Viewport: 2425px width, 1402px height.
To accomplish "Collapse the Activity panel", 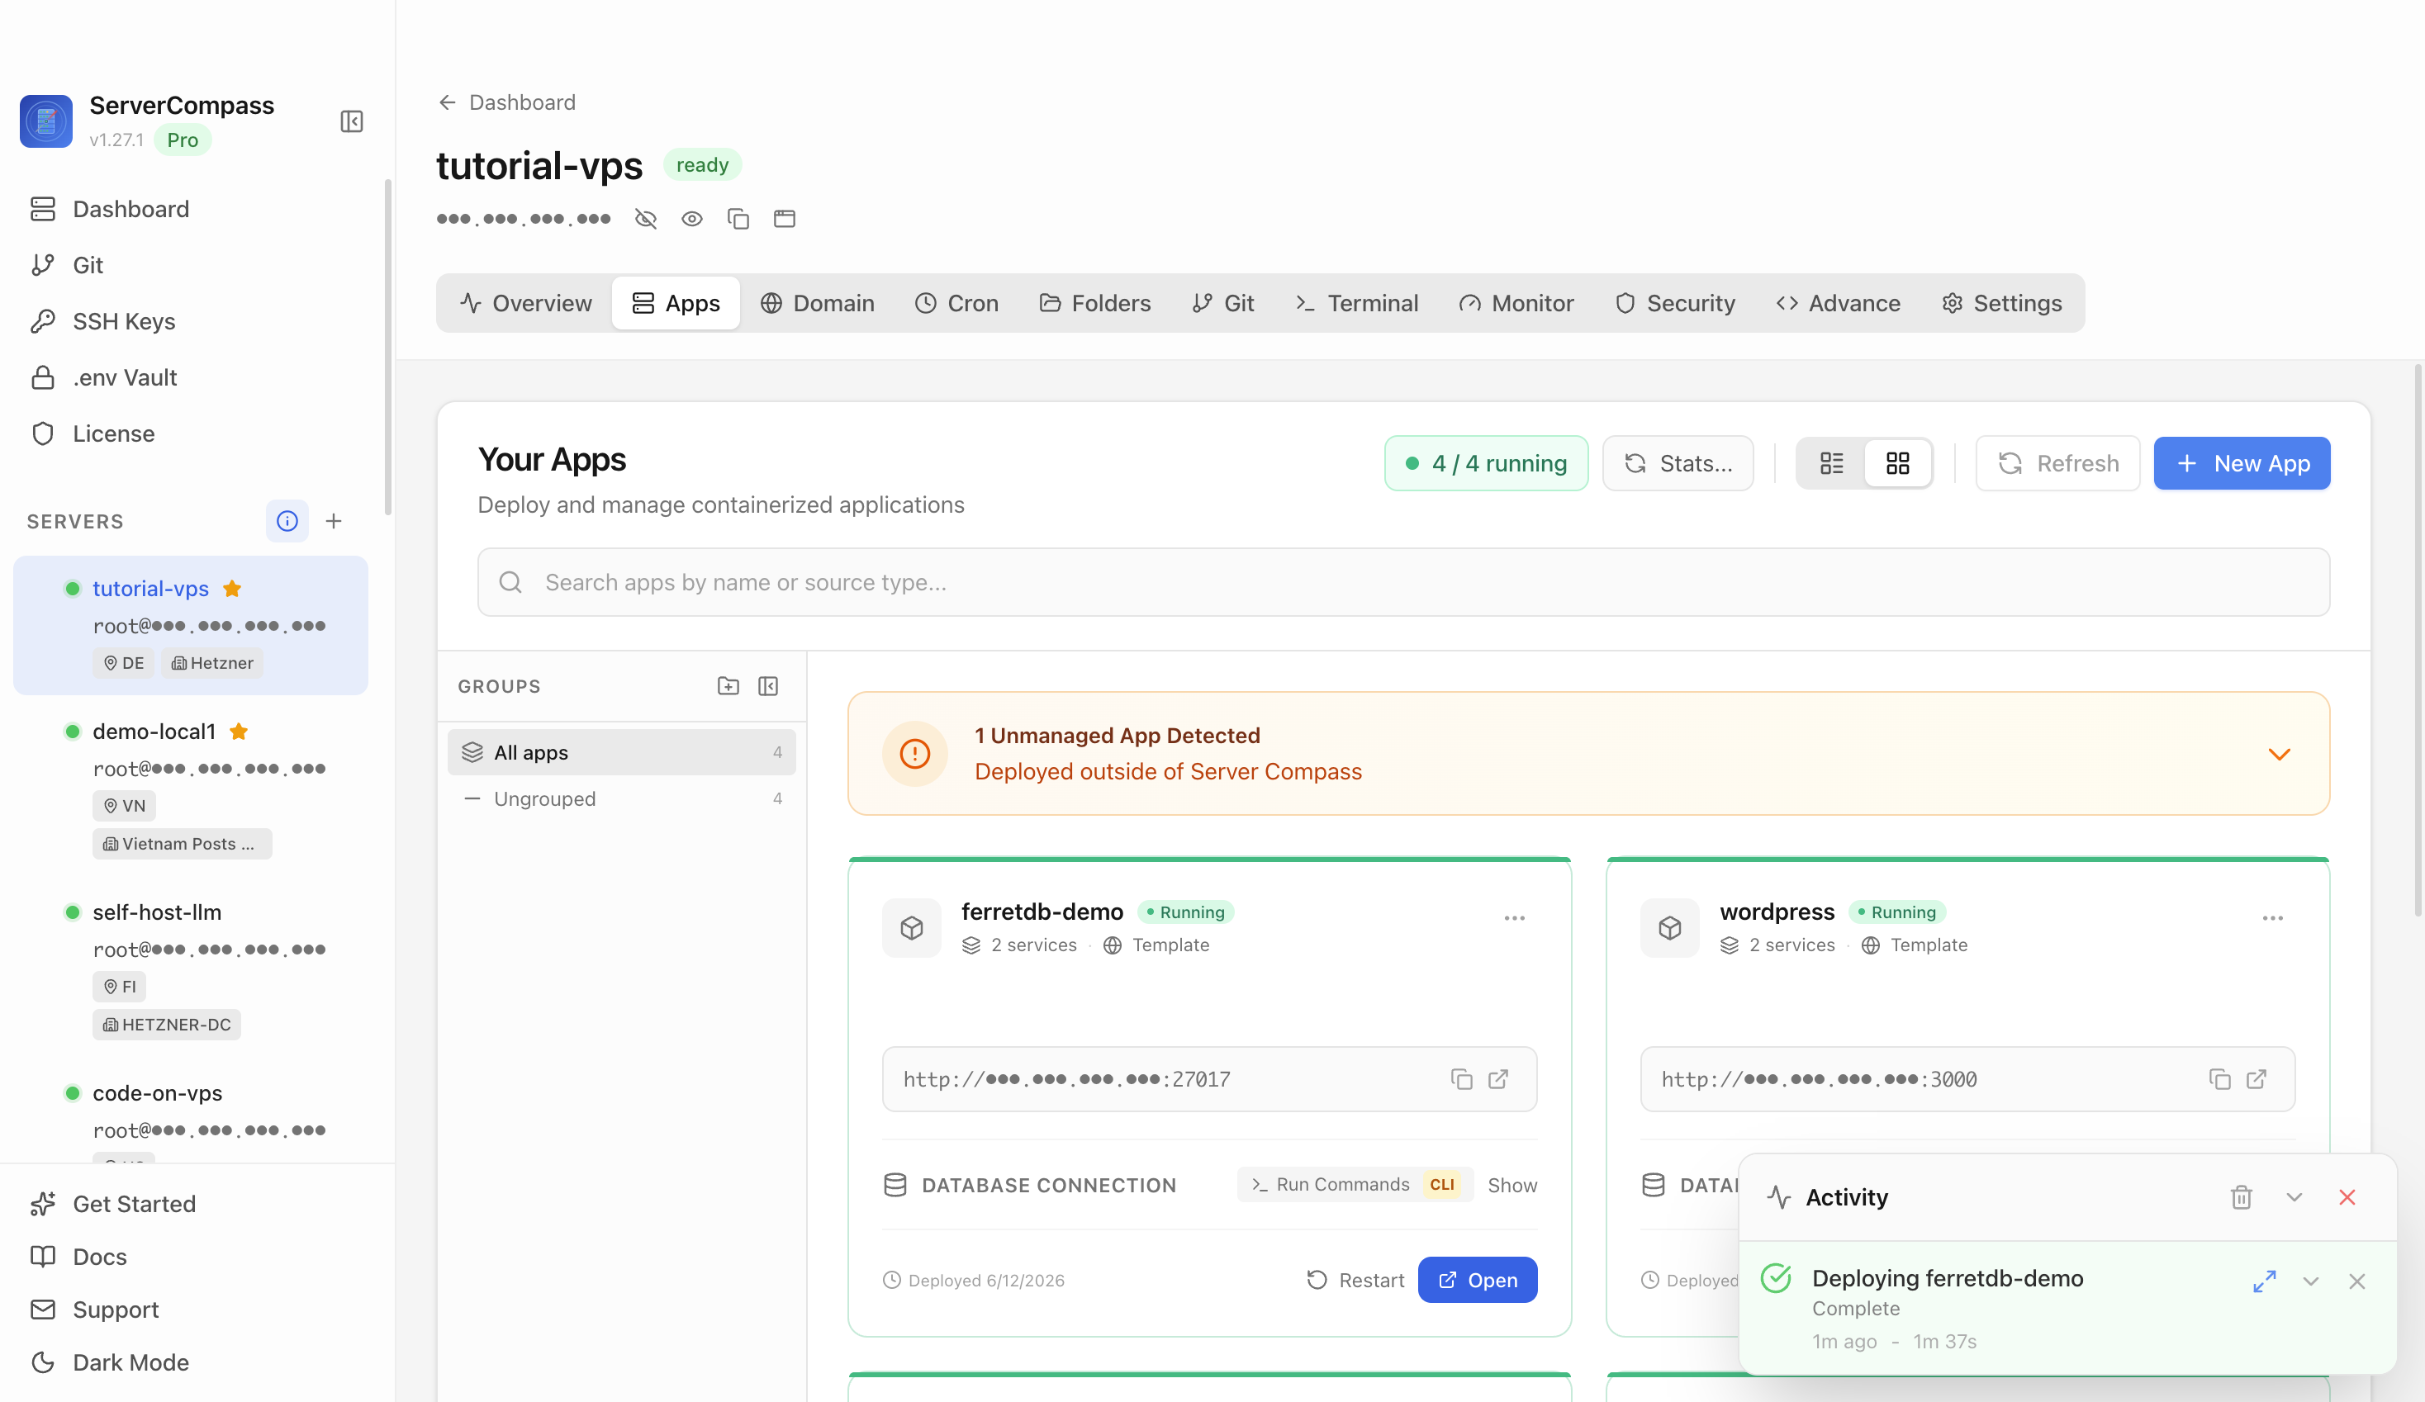I will pyautogui.click(x=2294, y=1197).
